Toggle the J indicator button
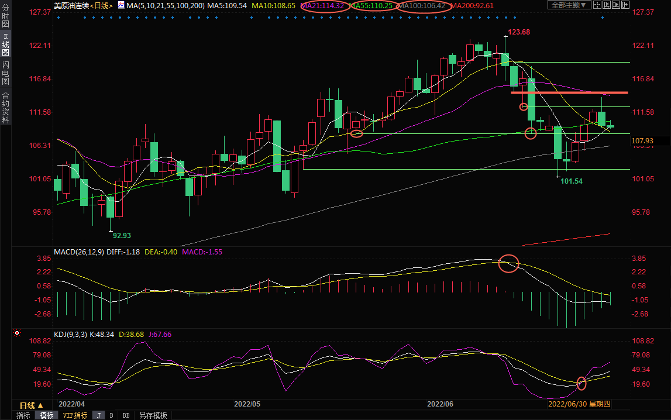This screenshot has width=671, height=420. point(98,415)
